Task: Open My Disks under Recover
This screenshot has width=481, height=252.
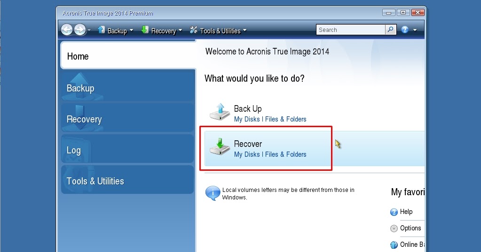Action: (247, 155)
